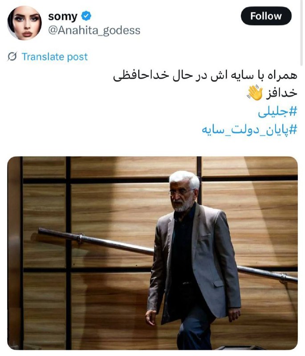This screenshot has width=305, height=356.
Task: Click the man's eyeglasses in the photo
Action: [x=180, y=193]
